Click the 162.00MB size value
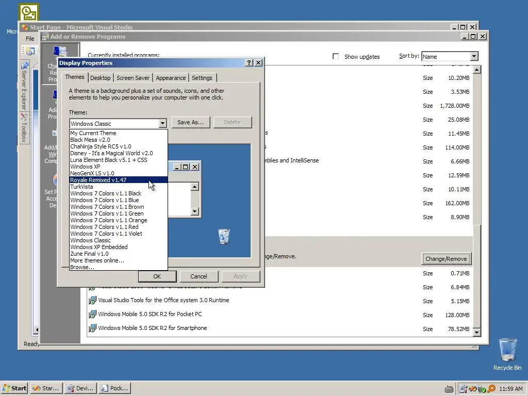The height and width of the screenshot is (396, 528). coord(457,203)
